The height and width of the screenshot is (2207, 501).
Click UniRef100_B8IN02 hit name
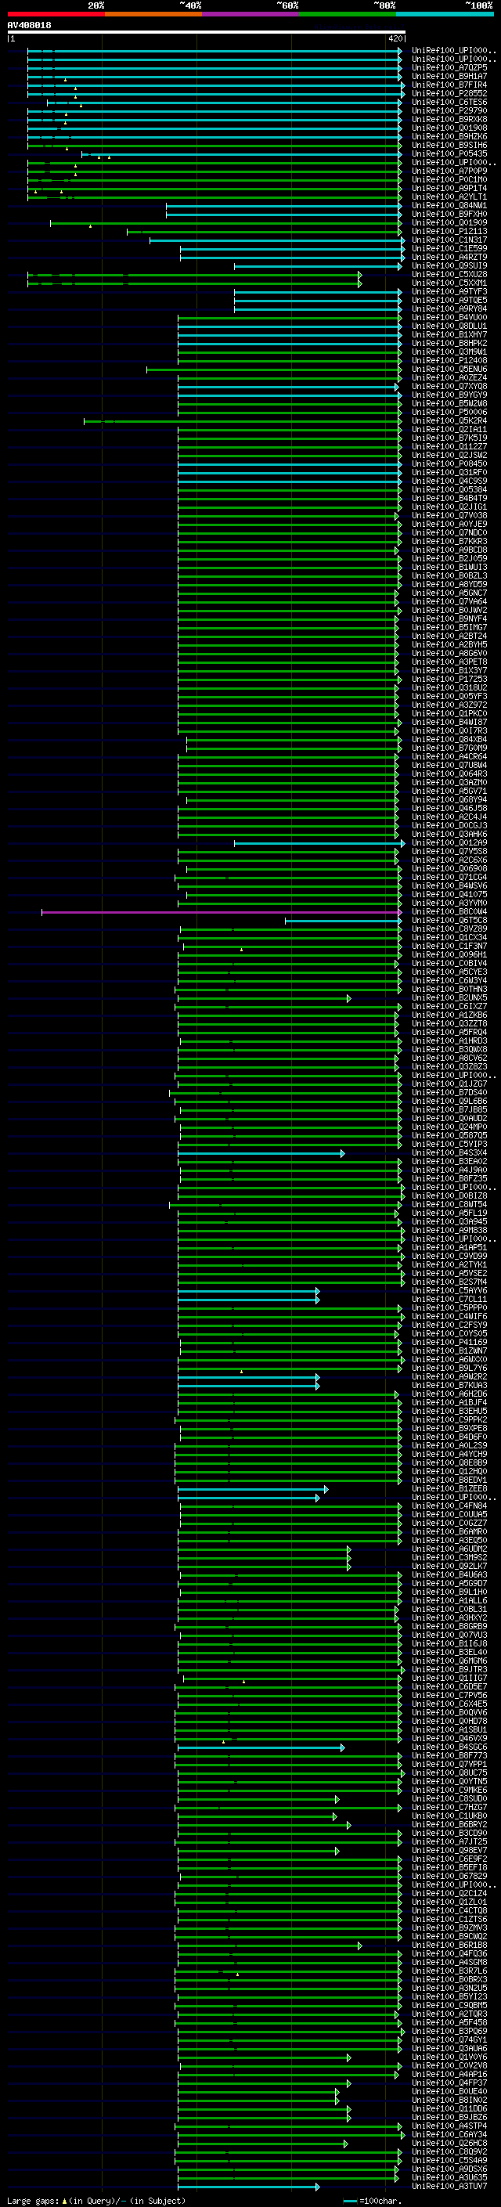449,2101
